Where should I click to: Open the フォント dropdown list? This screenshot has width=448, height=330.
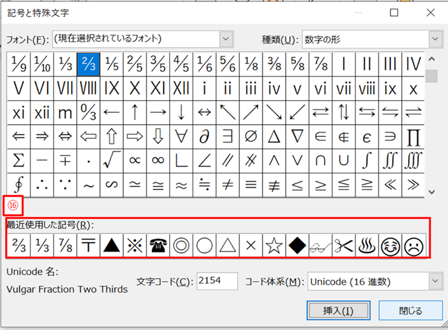click(x=226, y=39)
